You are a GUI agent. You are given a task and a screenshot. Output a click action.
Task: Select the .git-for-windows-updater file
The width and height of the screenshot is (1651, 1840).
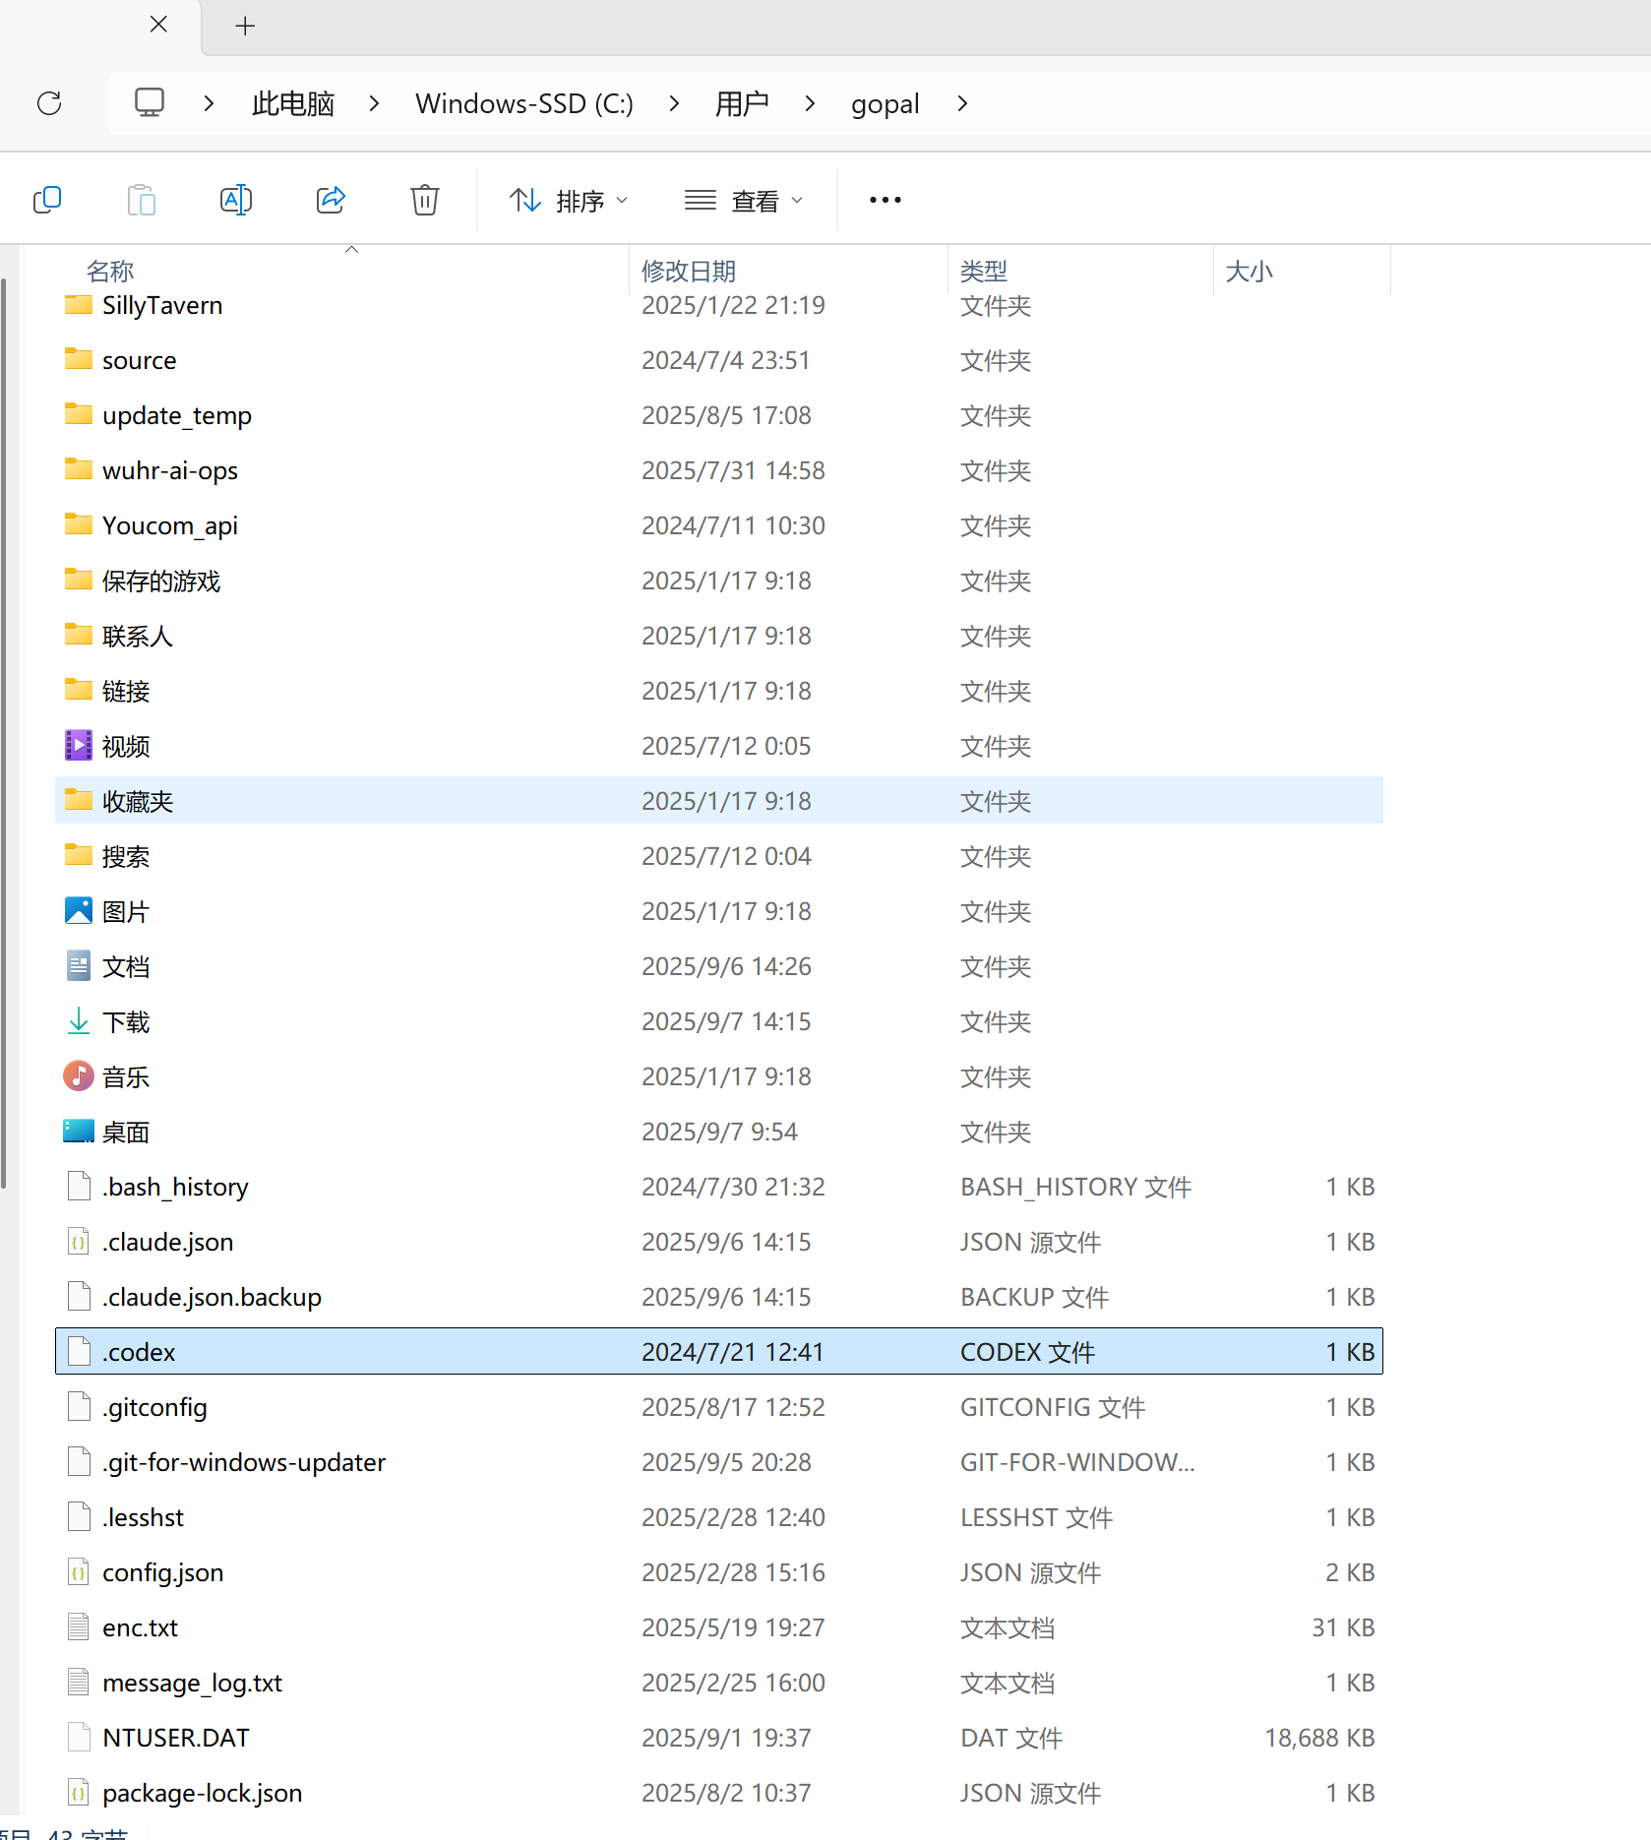(x=719, y=1462)
